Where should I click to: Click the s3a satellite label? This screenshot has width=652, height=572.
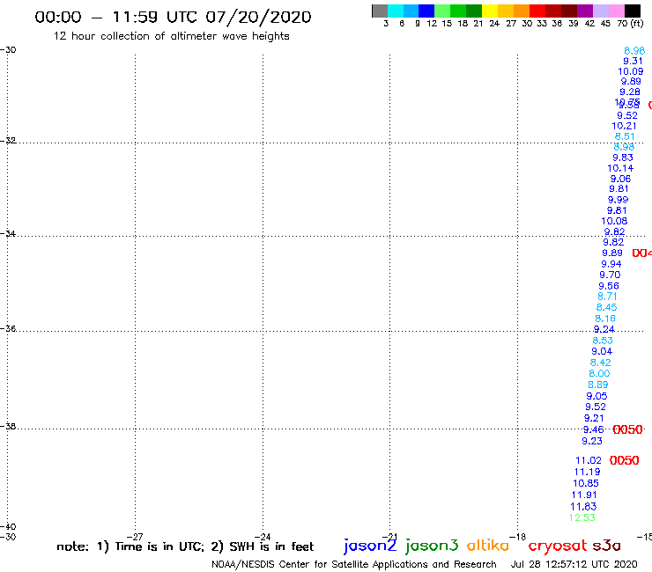pyautogui.click(x=607, y=546)
